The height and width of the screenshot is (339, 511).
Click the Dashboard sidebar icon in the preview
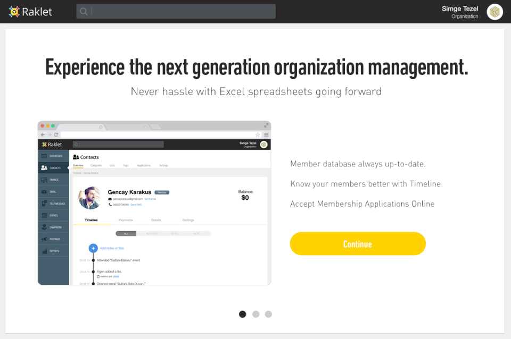pyautogui.click(x=44, y=156)
